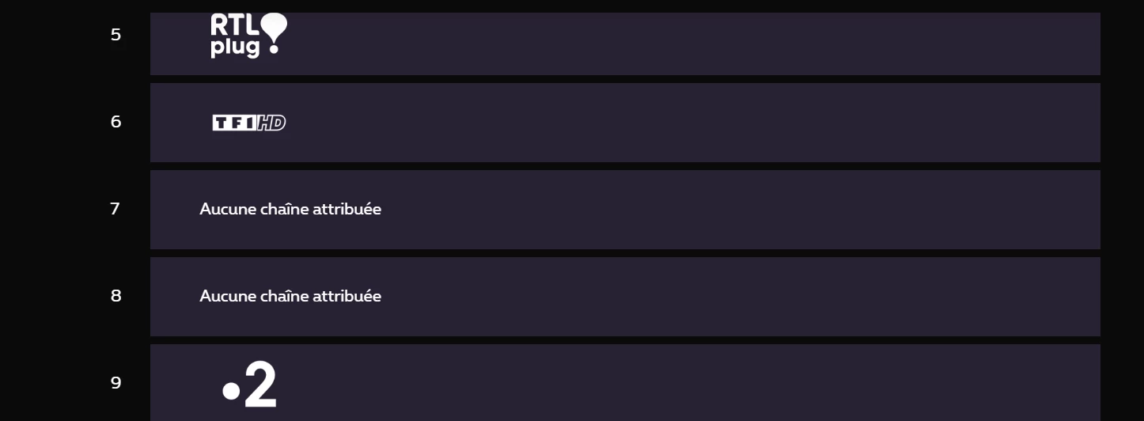Select 'Aucune chaîne attribuée' in slot 7
This screenshot has height=421, width=1144.
(290, 210)
